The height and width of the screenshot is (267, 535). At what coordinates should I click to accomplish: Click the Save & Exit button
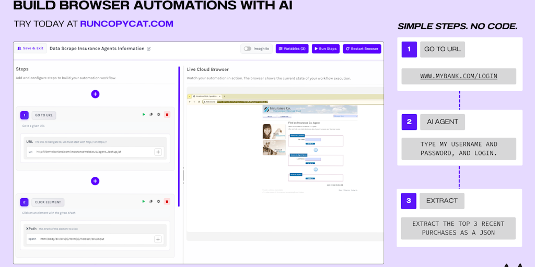31,48
